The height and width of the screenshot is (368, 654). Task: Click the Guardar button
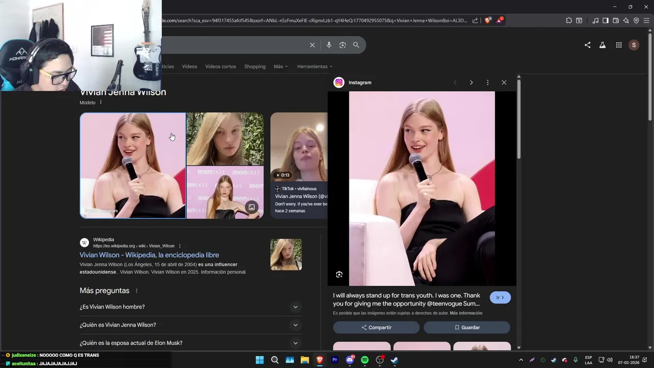[x=467, y=328]
